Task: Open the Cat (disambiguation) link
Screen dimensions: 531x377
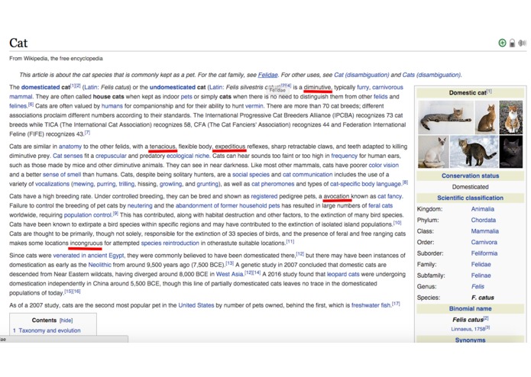Action: (x=361, y=75)
